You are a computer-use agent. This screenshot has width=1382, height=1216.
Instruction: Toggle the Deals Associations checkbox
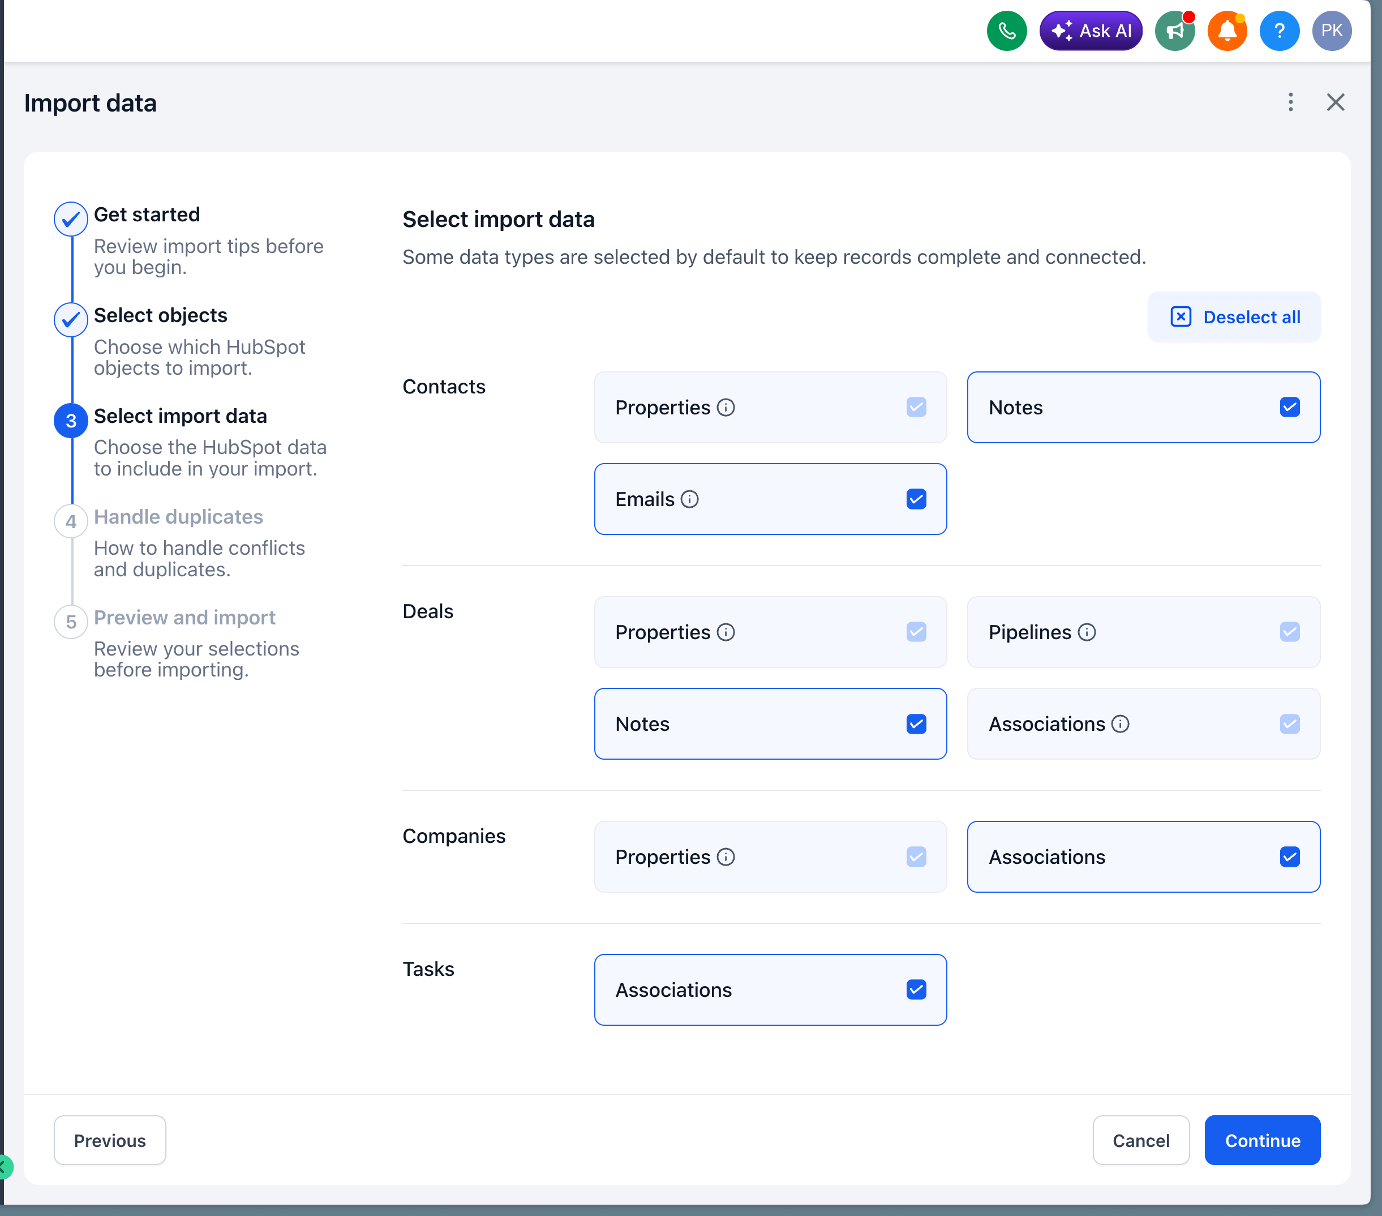(x=1289, y=723)
